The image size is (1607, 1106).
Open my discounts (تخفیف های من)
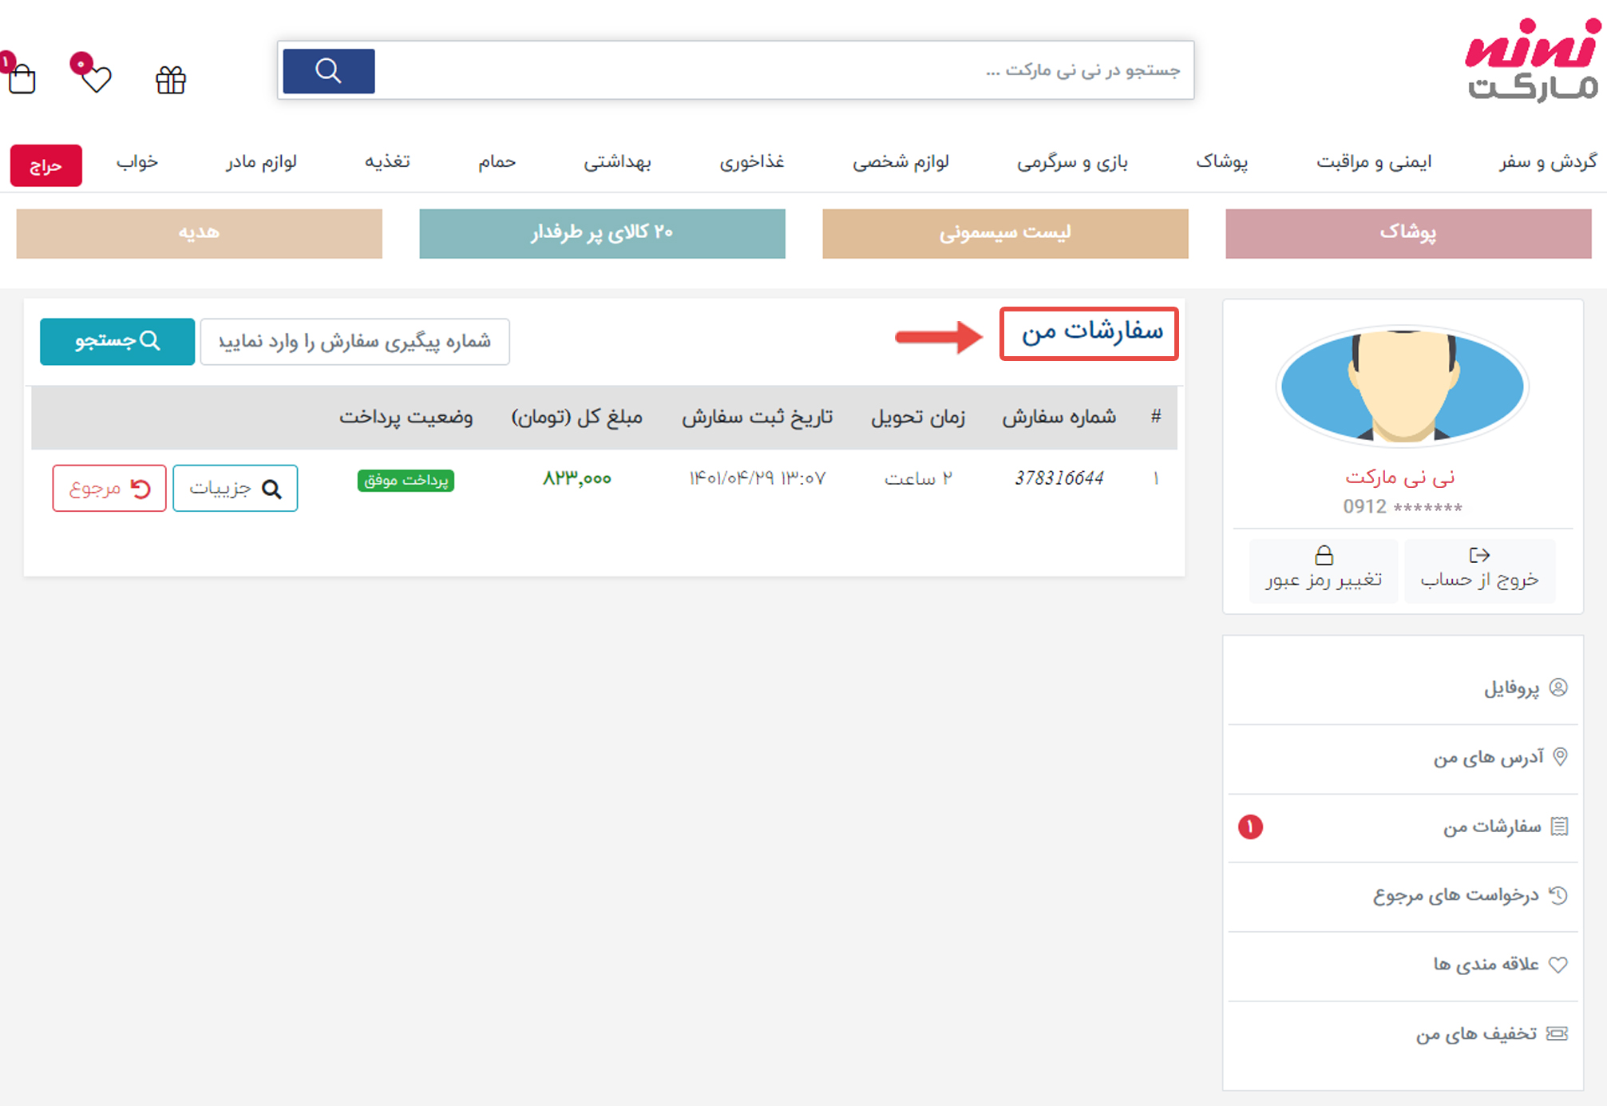pos(1476,1034)
